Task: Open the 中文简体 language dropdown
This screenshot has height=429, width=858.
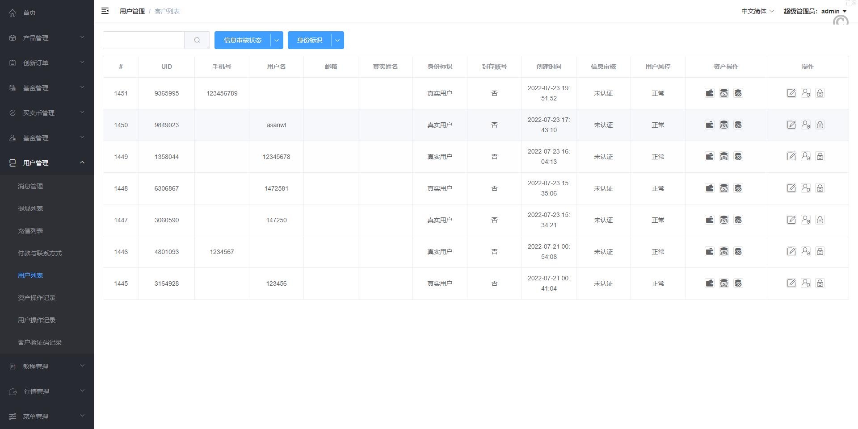Action: pyautogui.click(x=757, y=11)
